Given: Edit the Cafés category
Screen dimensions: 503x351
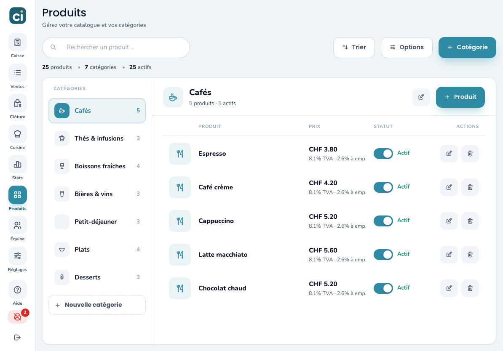Looking at the screenshot, I should [x=421, y=97].
